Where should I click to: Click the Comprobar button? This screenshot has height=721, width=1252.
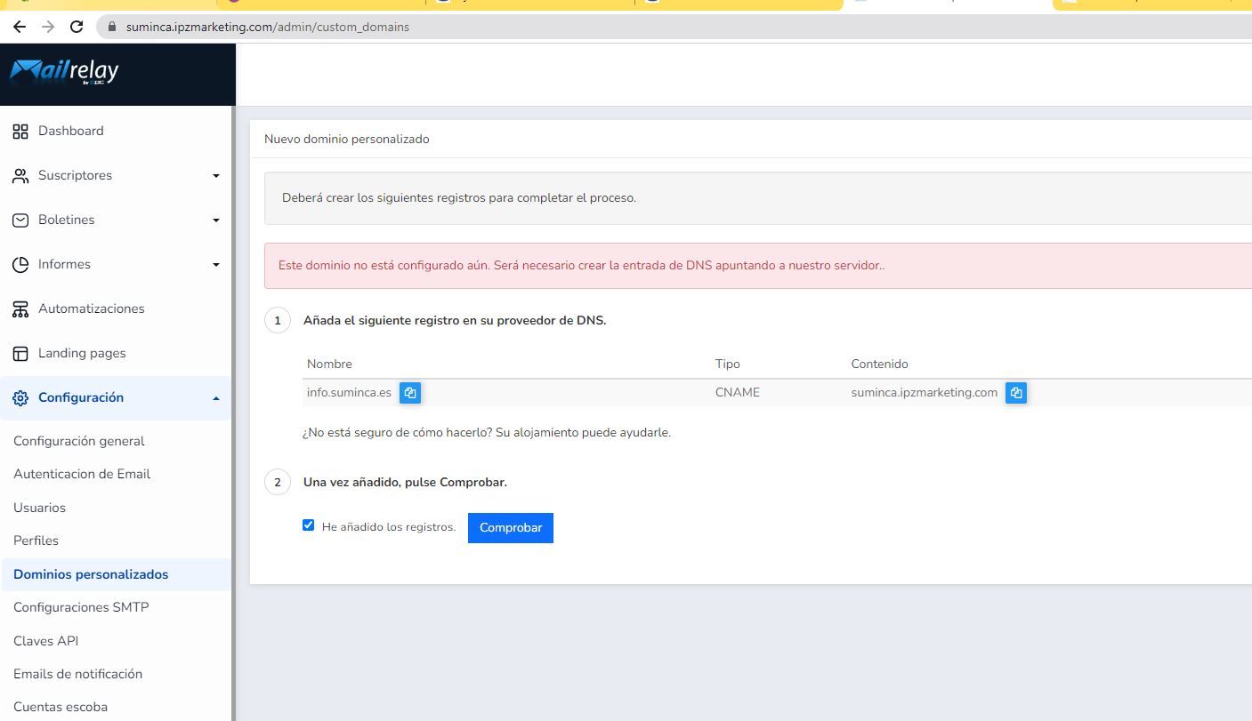(511, 528)
